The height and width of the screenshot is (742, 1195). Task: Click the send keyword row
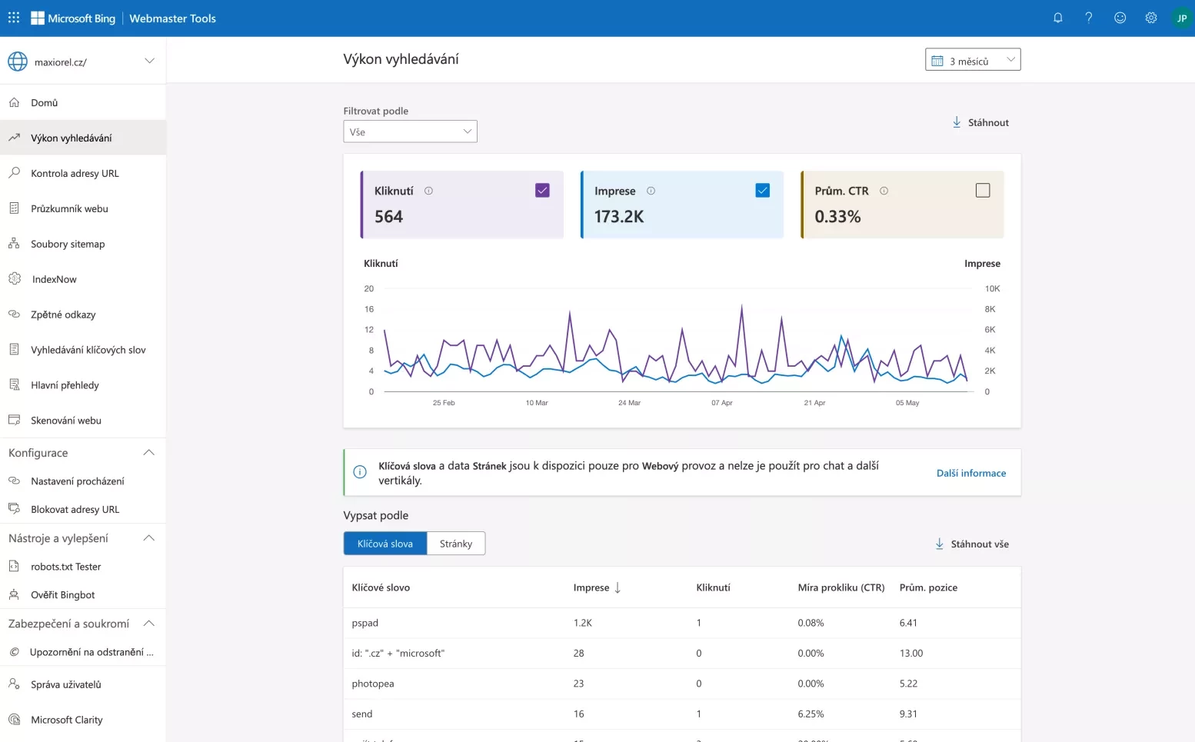coord(682,714)
